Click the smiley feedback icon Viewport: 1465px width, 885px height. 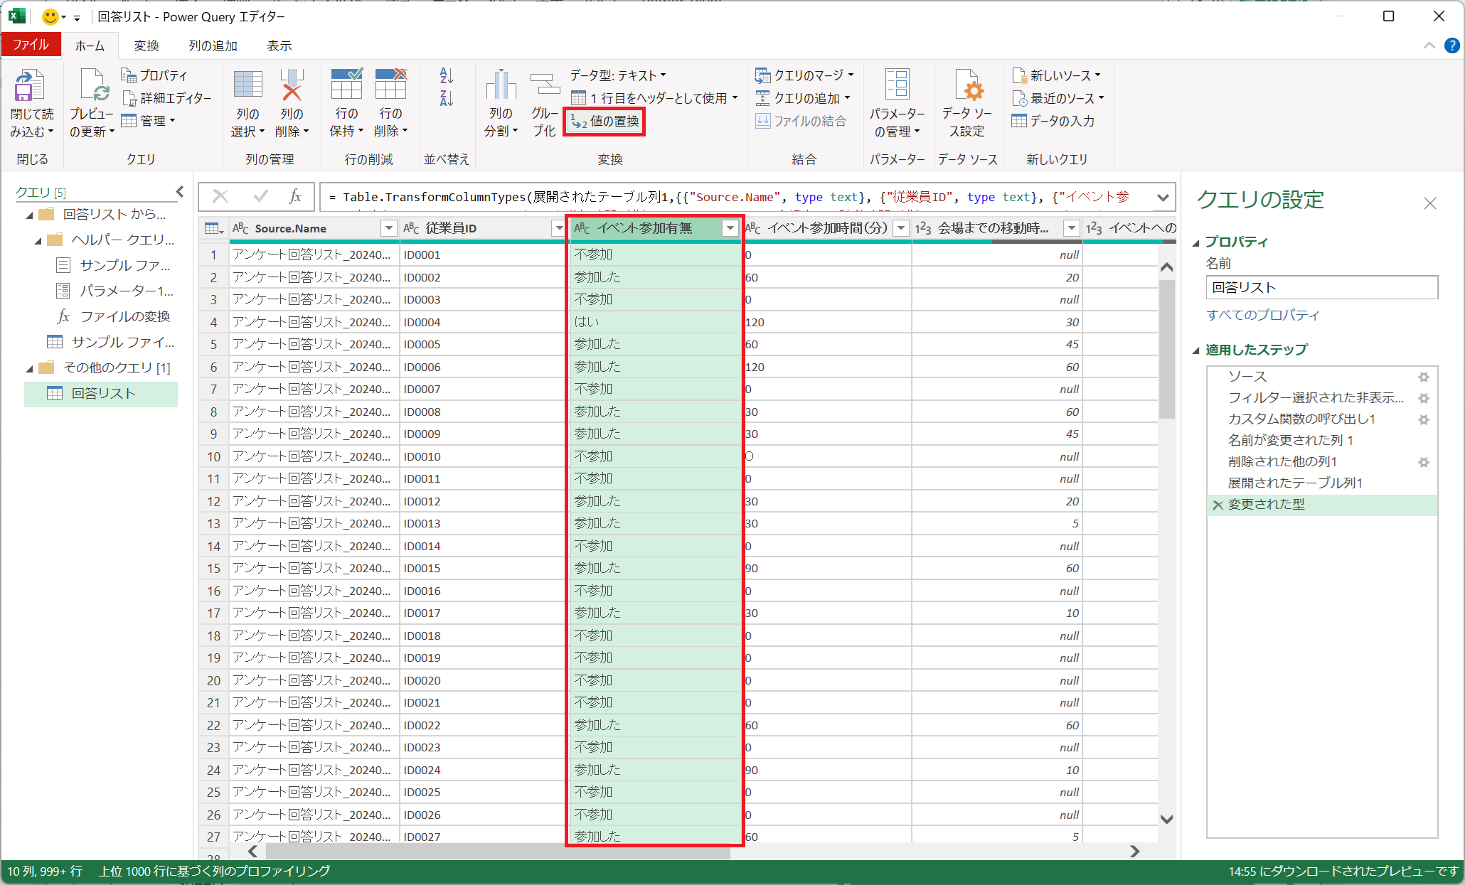(50, 16)
